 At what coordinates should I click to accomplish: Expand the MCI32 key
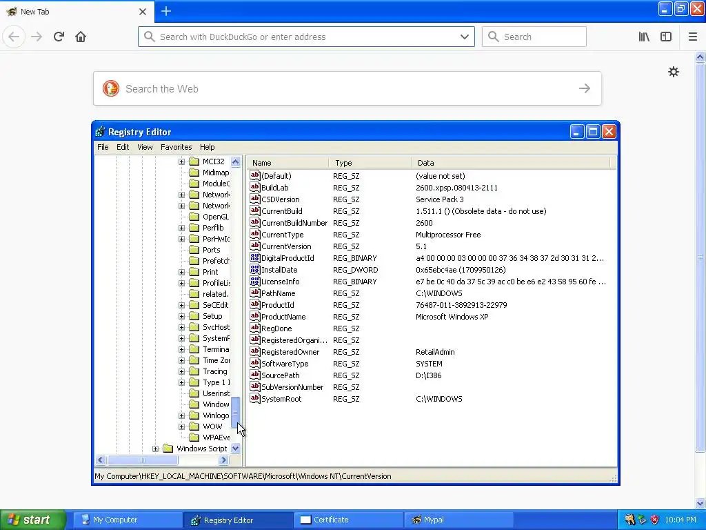(181, 161)
